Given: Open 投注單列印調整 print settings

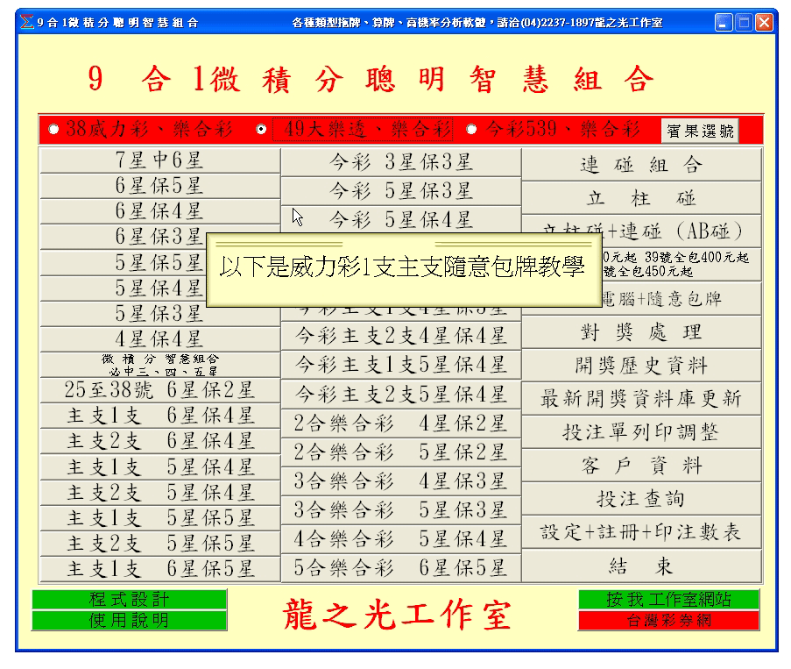Looking at the screenshot, I should click(x=641, y=432).
